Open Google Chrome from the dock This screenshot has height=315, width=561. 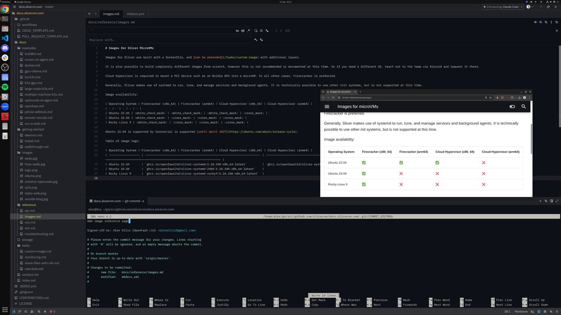5,9
